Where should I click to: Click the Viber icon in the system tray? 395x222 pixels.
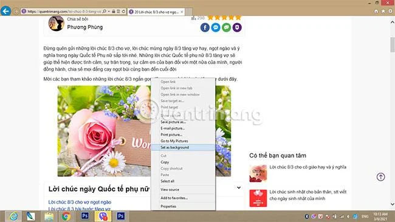click(x=314, y=216)
